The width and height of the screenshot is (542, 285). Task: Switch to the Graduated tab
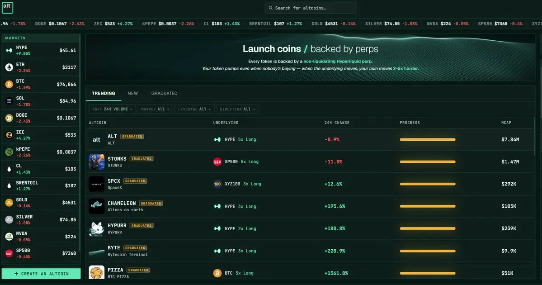(x=164, y=93)
